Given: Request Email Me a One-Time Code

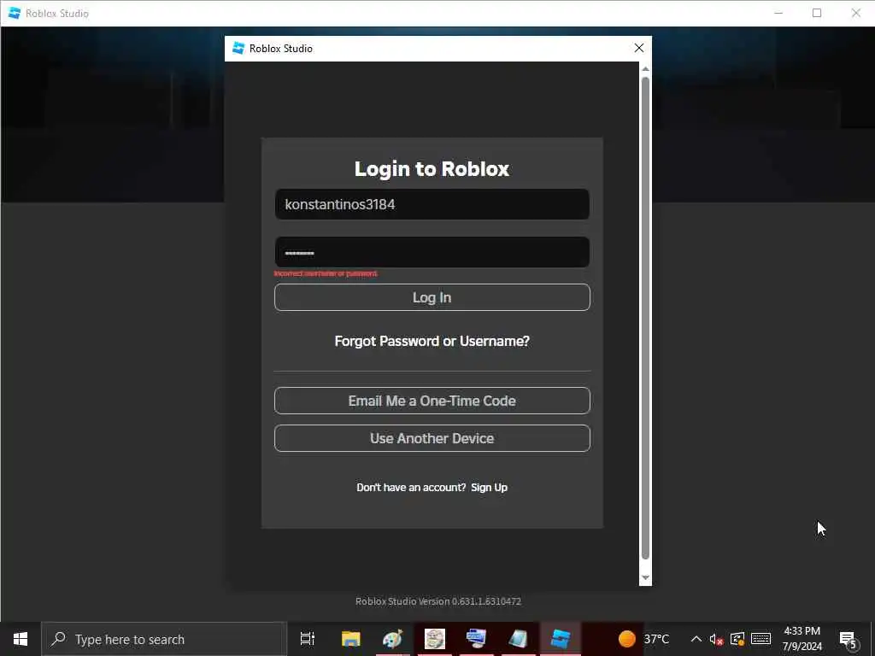Looking at the screenshot, I should (x=432, y=401).
